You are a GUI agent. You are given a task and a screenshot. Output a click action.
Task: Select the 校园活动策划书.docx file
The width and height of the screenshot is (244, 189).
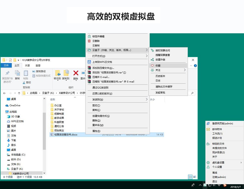pos(107,135)
